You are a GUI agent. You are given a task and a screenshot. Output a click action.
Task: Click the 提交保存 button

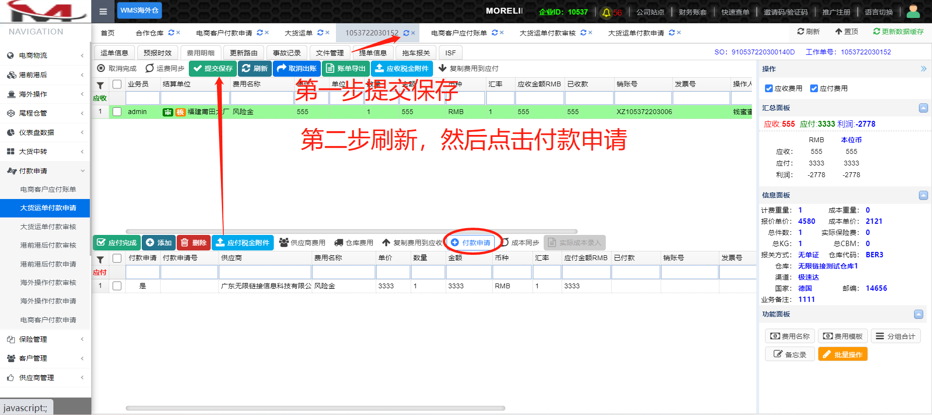click(x=213, y=68)
